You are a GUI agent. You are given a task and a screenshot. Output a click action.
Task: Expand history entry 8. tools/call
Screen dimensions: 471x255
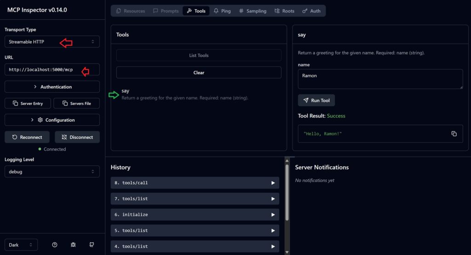point(195,183)
